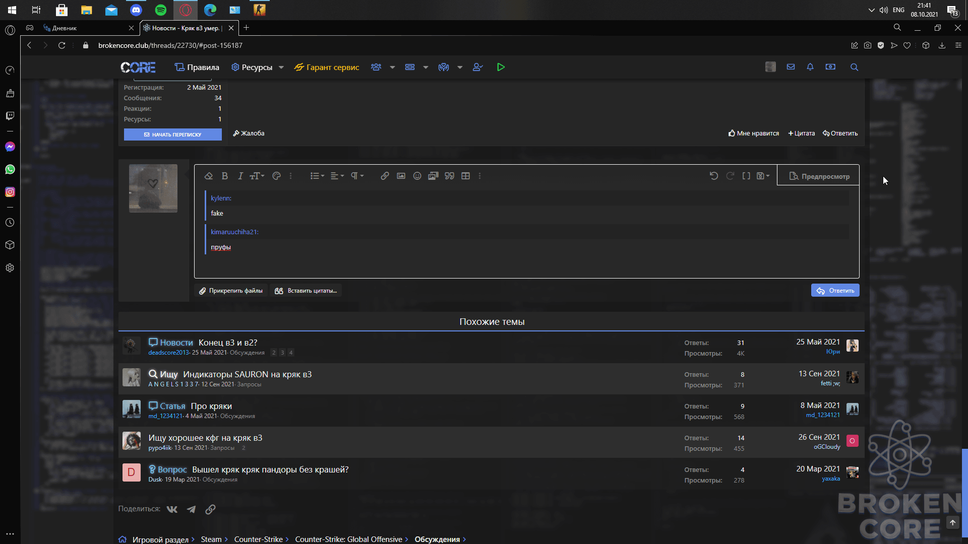Image resolution: width=968 pixels, height=544 pixels.
Task: Click blue Ответить submit button
Action: pos(835,291)
